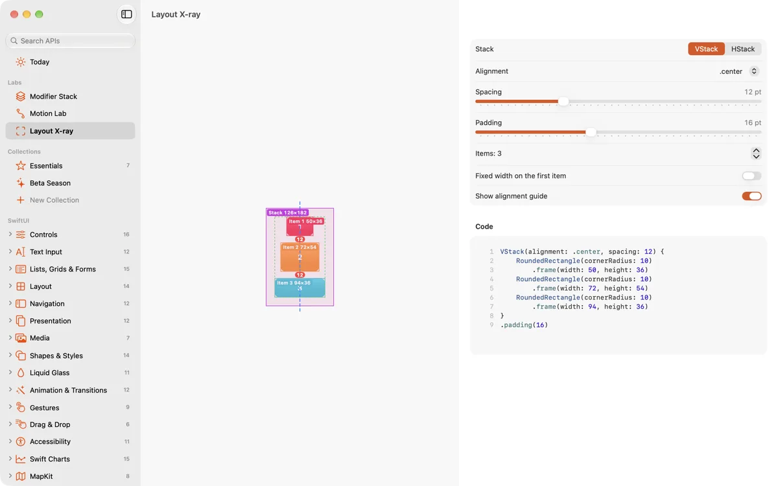Screen dimensions: 778x486
Task: Click the Drag & Drop icon
Action: point(21,424)
